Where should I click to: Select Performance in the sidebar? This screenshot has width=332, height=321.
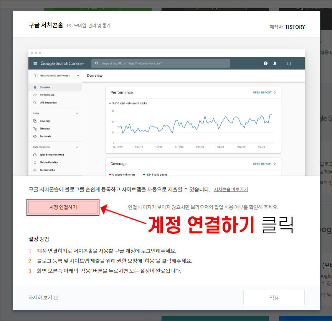tap(46, 95)
